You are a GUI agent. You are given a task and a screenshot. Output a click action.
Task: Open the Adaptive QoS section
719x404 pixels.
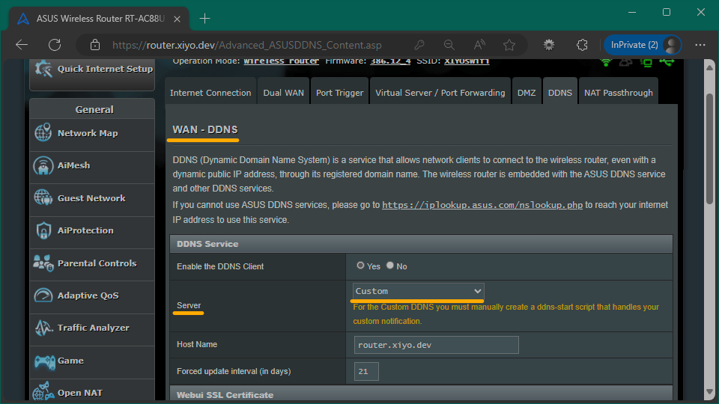(88, 296)
